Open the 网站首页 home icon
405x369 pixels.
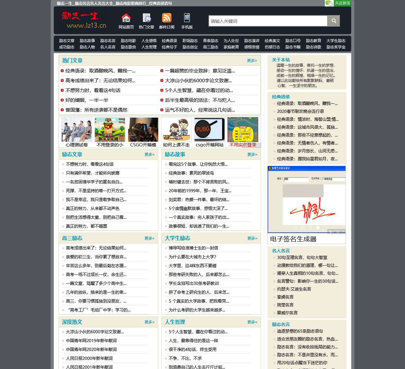click(126, 18)
